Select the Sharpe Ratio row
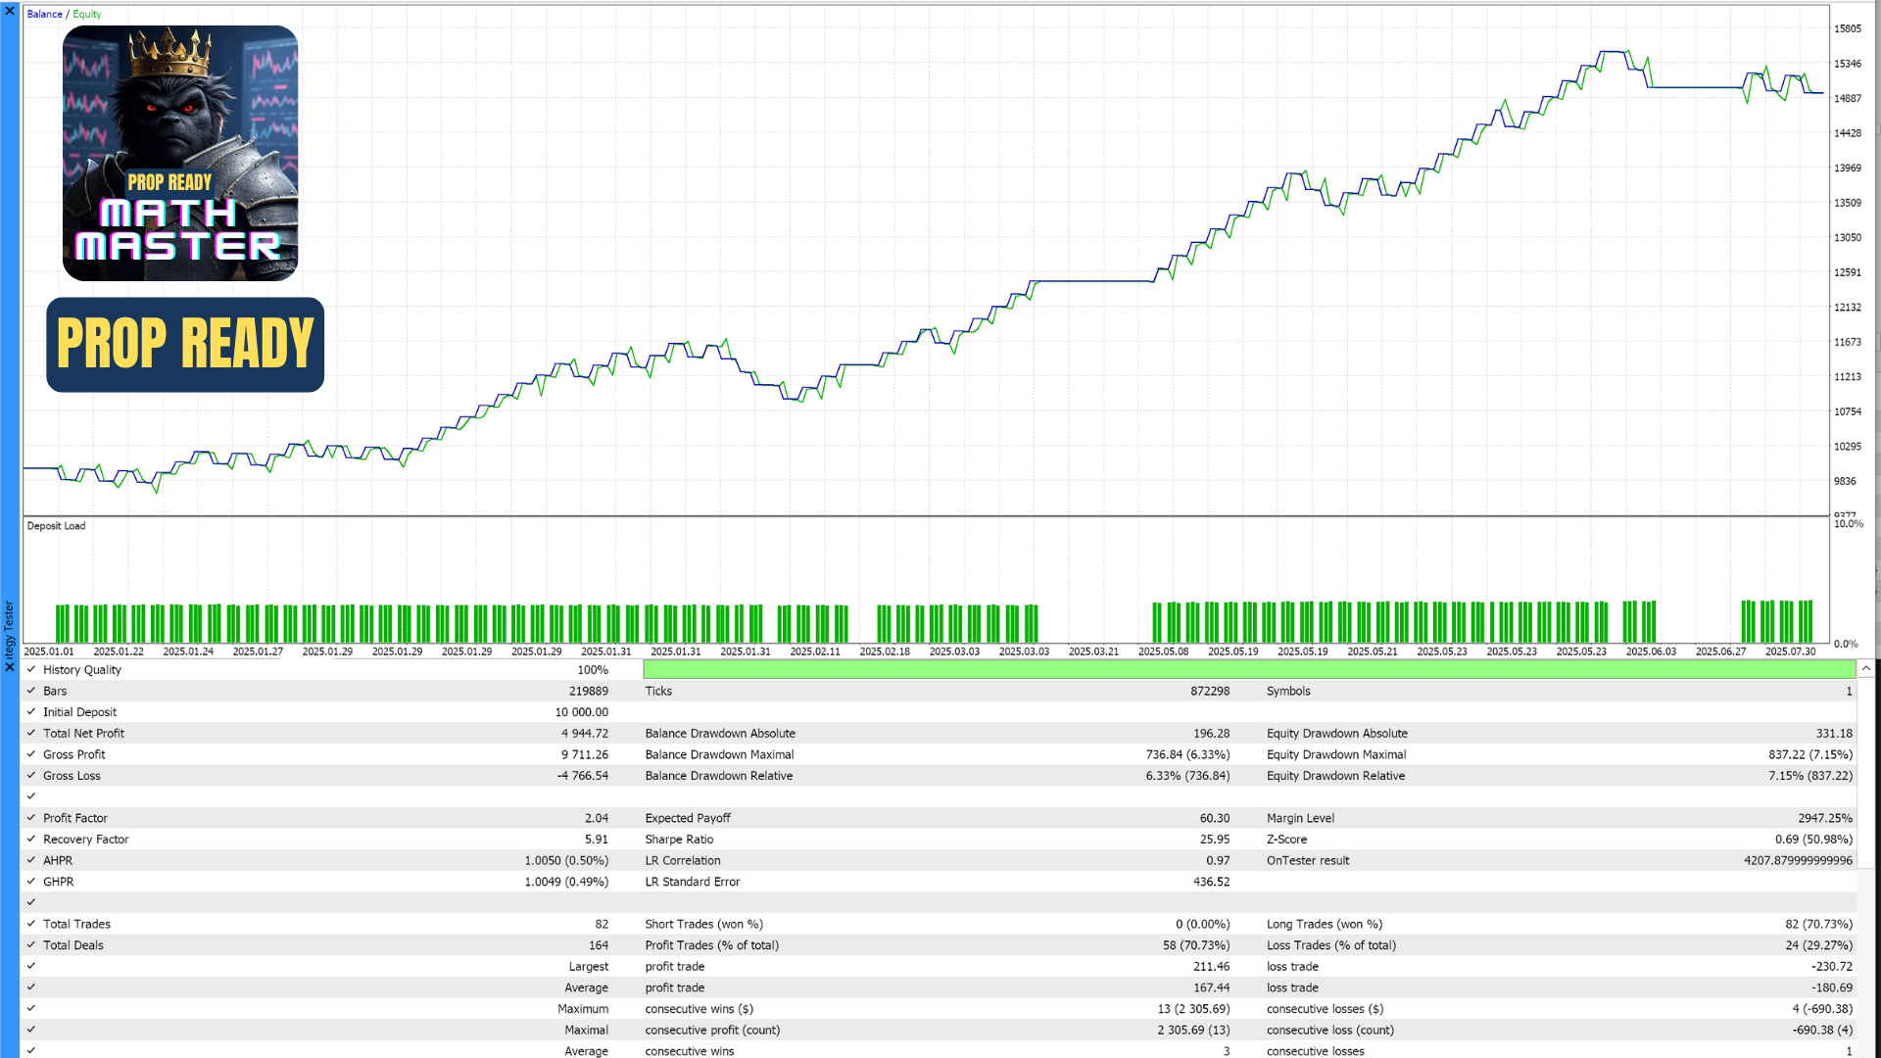1881x1058 pixels. click(679, 840)
